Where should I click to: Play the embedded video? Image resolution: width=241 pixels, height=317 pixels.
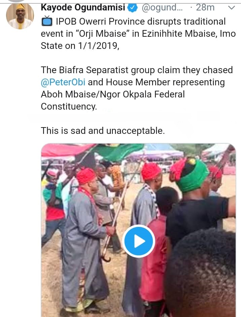coord(138,241)
